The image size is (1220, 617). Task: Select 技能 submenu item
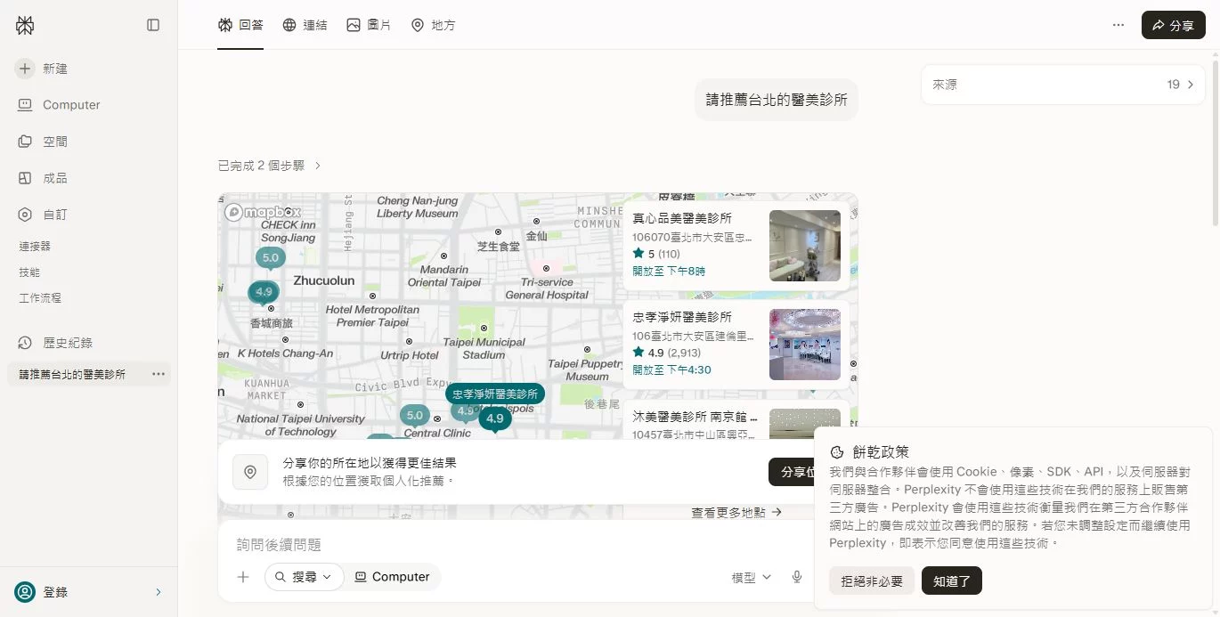pos(29,272)
